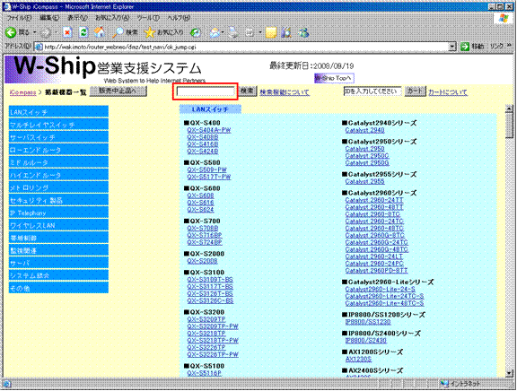Click the Refresh page icon
The width and height of the screenshot is (517, 391).
click(x=83, y=32)
